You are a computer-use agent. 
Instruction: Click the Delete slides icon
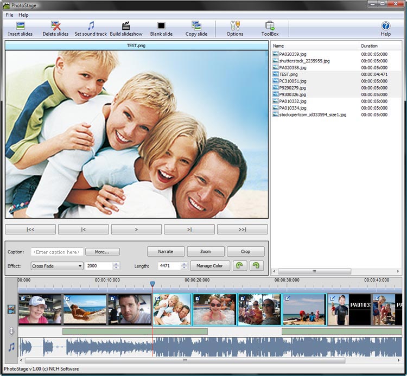[55, 26]
